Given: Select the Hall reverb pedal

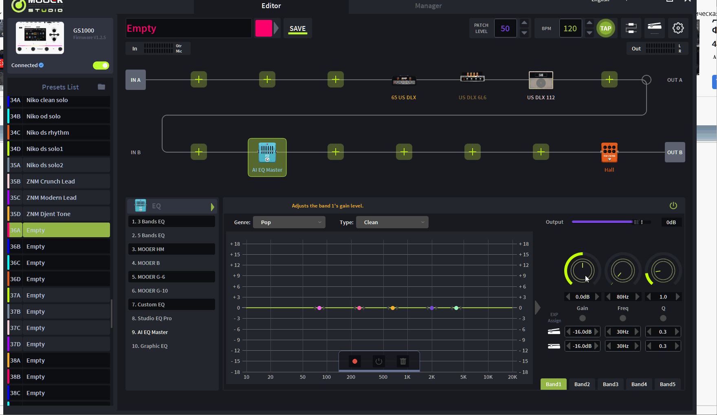Looking at the screenshot, I should (x=609, y=153).
